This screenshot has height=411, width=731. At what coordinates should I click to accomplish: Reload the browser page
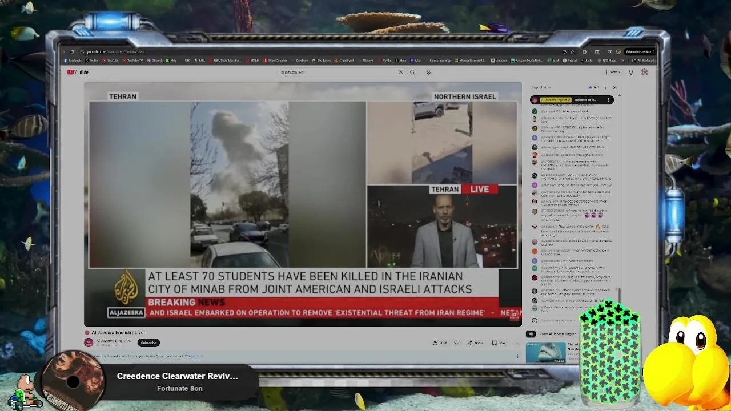(x=72, y=52)
